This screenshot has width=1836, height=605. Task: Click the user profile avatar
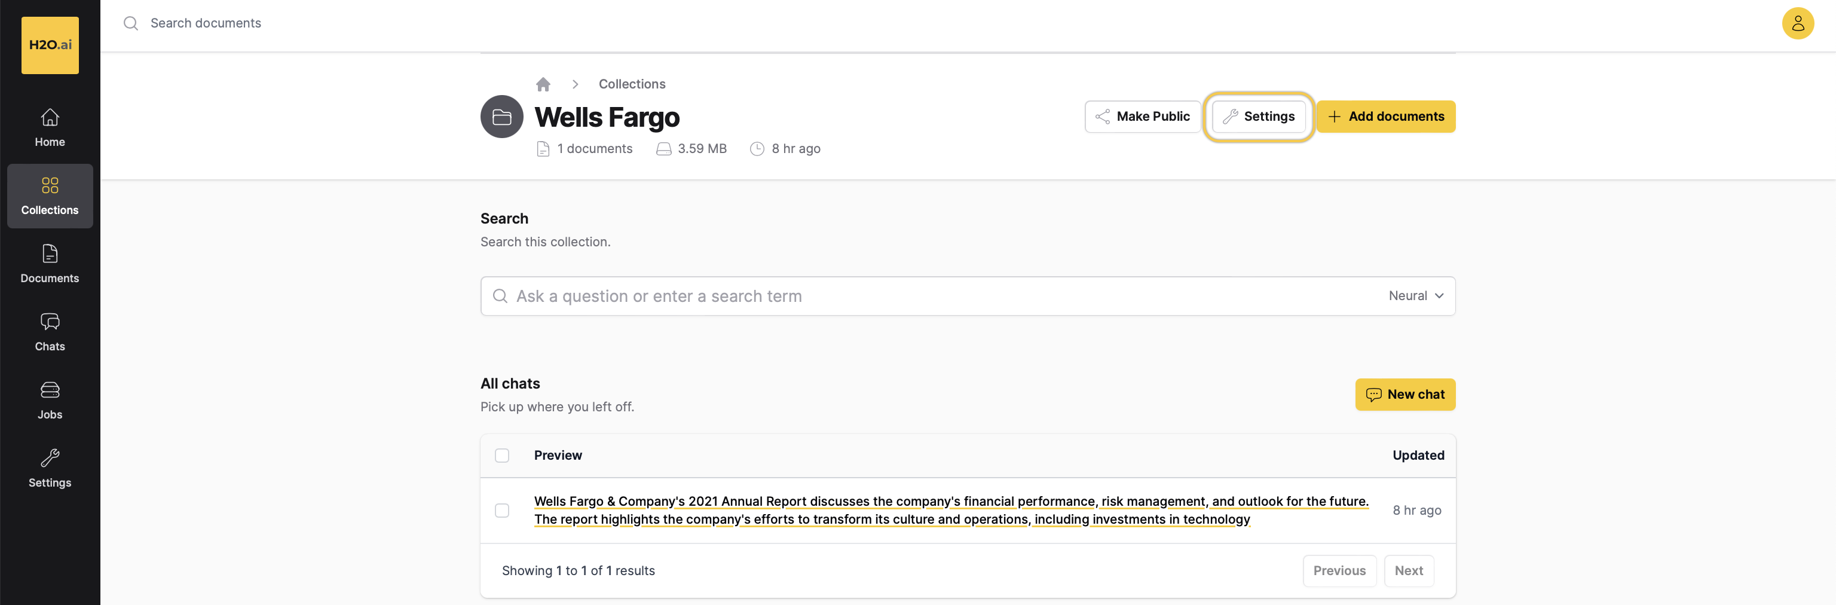pos(1798,23)
